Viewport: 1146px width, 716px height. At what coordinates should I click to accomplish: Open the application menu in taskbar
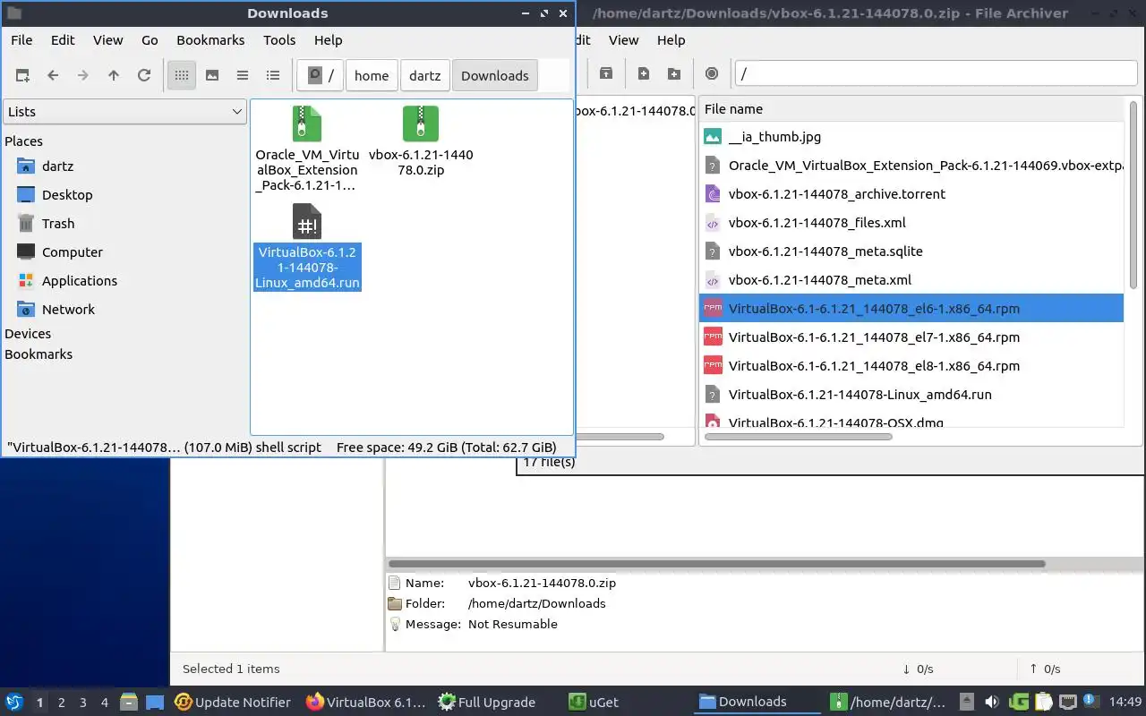click(14, 702)
